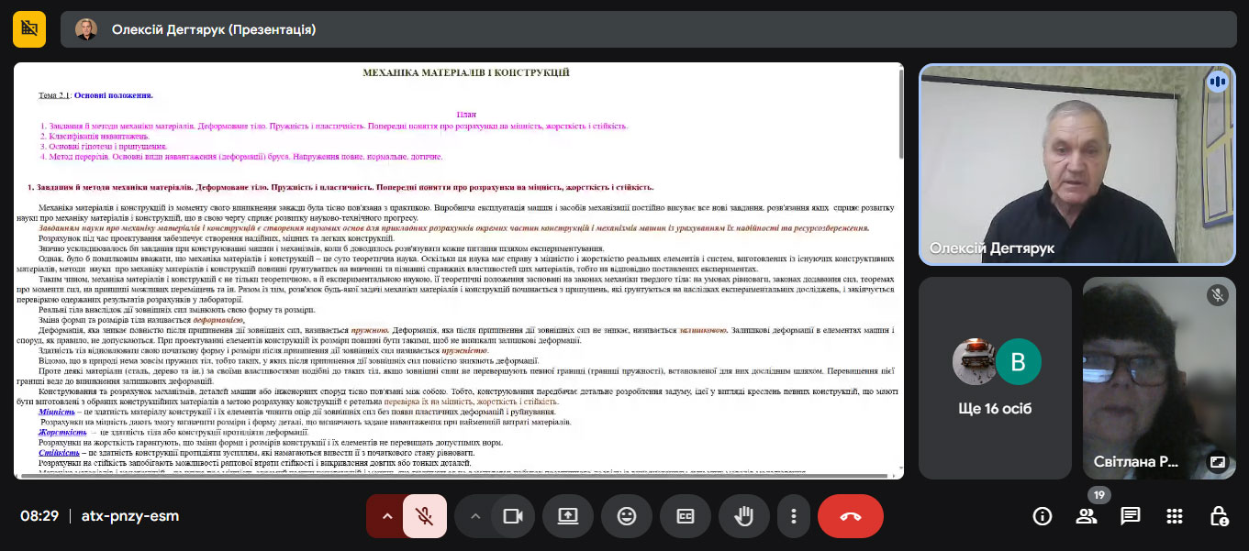Open the three-dot more options menu

793,516
